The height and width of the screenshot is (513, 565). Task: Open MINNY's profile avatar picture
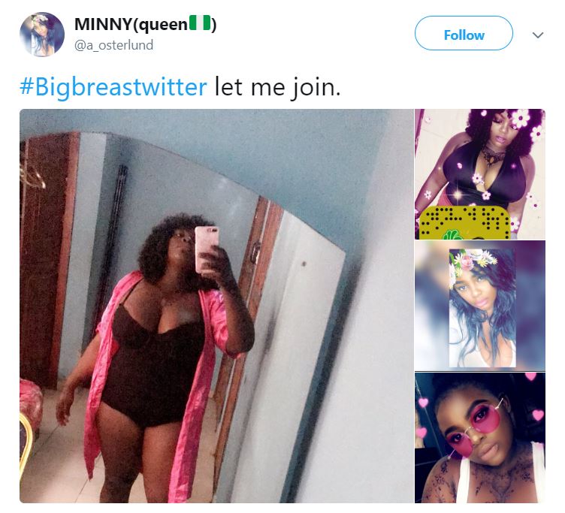tap(41, 34)
